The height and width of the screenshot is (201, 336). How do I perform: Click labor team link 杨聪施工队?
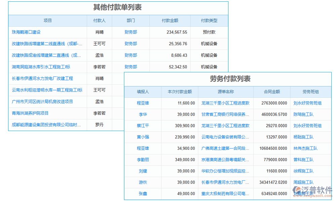click(x=302, y=137)
